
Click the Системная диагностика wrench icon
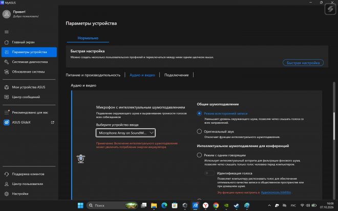[7, 62]
